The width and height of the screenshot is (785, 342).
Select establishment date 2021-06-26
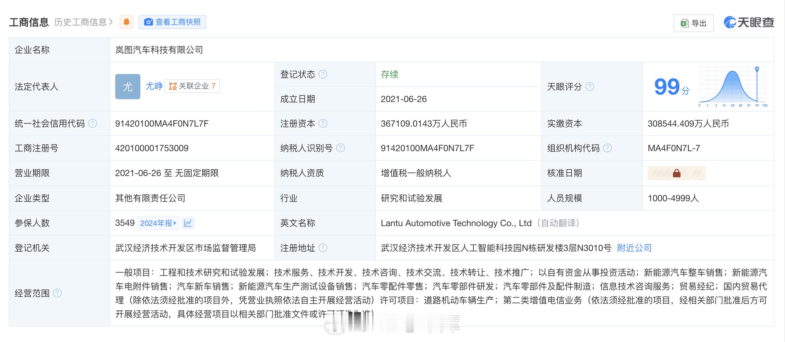point(404,99)
